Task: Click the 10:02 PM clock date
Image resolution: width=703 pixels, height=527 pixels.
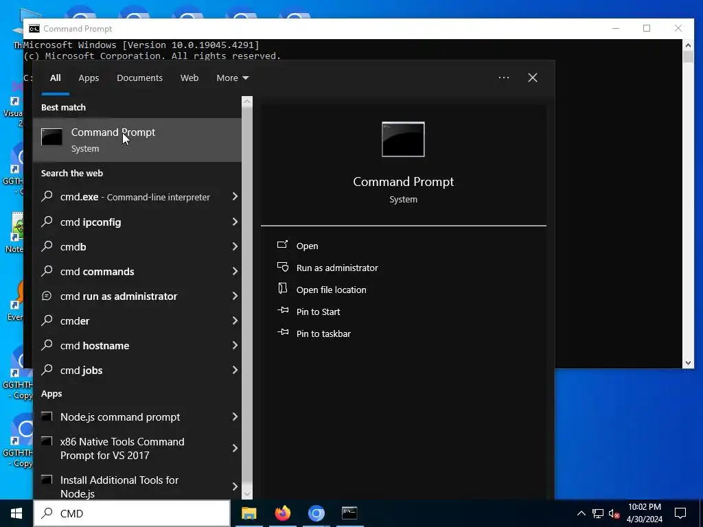Action: click(644, 513)
